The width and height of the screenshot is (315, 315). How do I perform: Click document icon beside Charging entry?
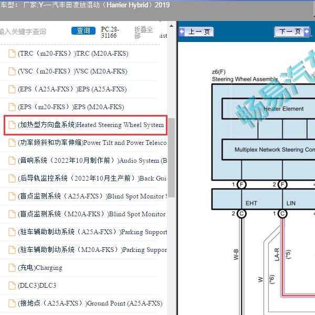click(x=12, y=268)
